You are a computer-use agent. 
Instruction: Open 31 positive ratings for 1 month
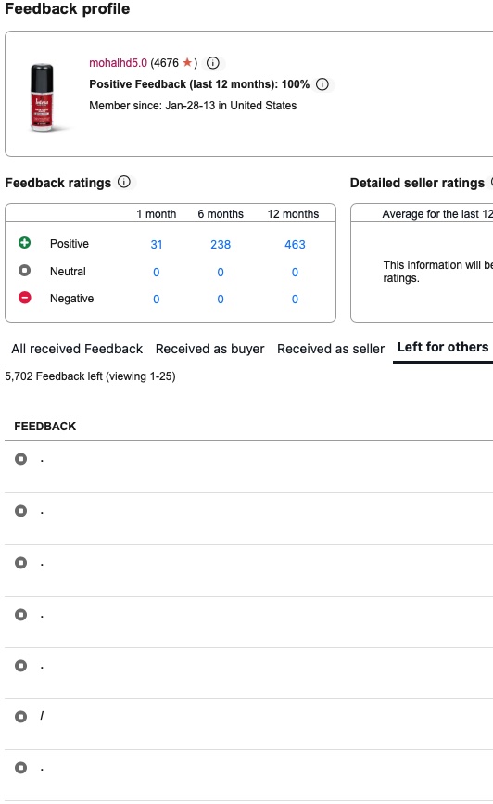coord(157,245)
